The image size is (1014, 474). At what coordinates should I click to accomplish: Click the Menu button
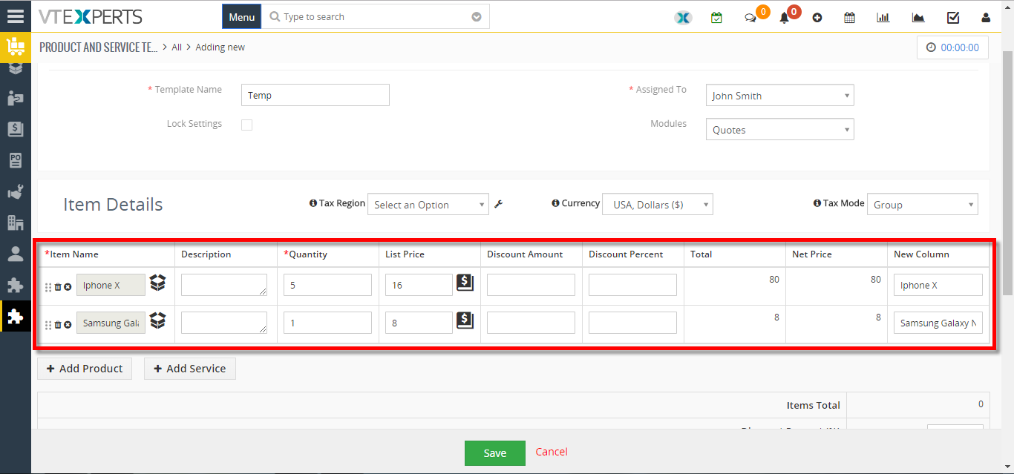point(242,17)
